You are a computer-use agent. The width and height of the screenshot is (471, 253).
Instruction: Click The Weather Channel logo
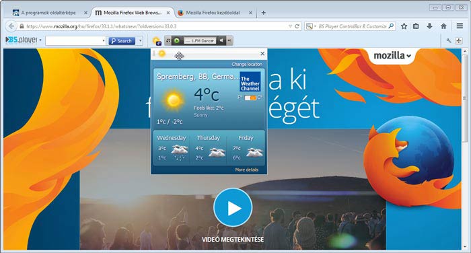tap(250, 81)
